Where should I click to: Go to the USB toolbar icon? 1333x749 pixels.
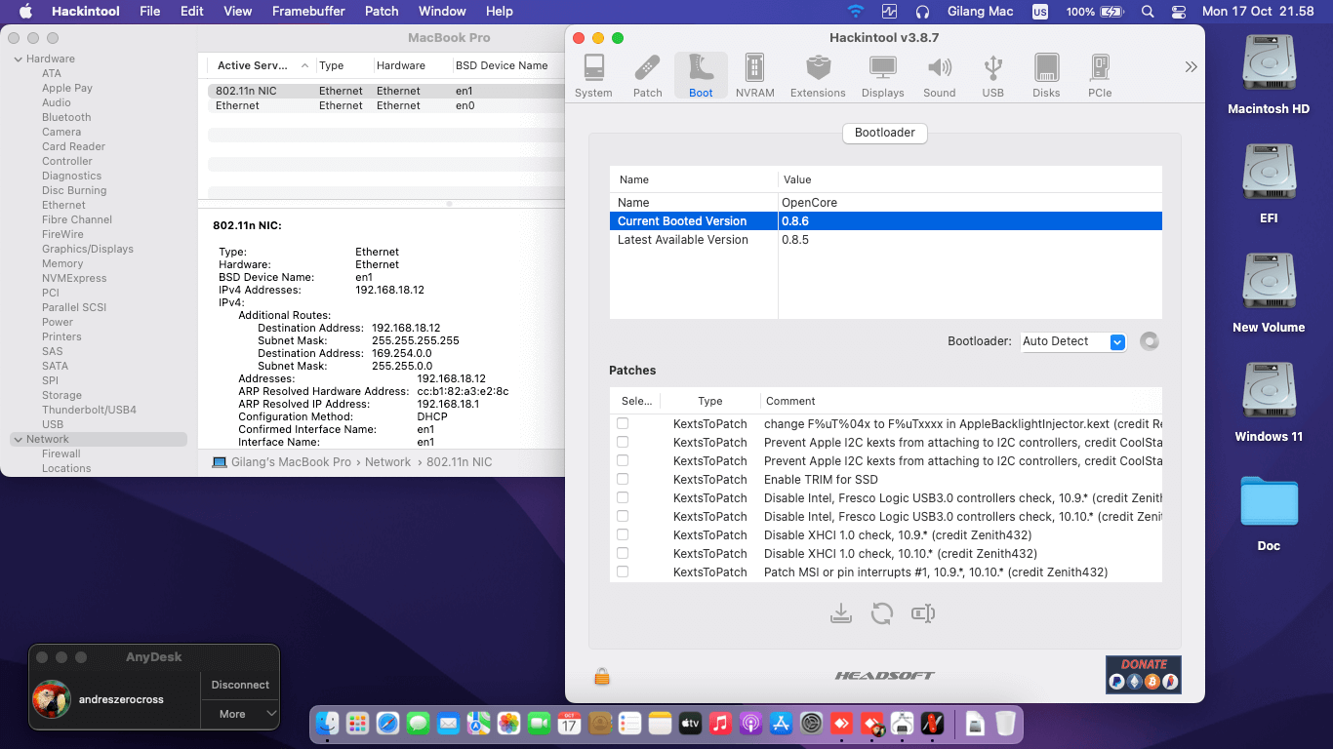tap(992, 76)
